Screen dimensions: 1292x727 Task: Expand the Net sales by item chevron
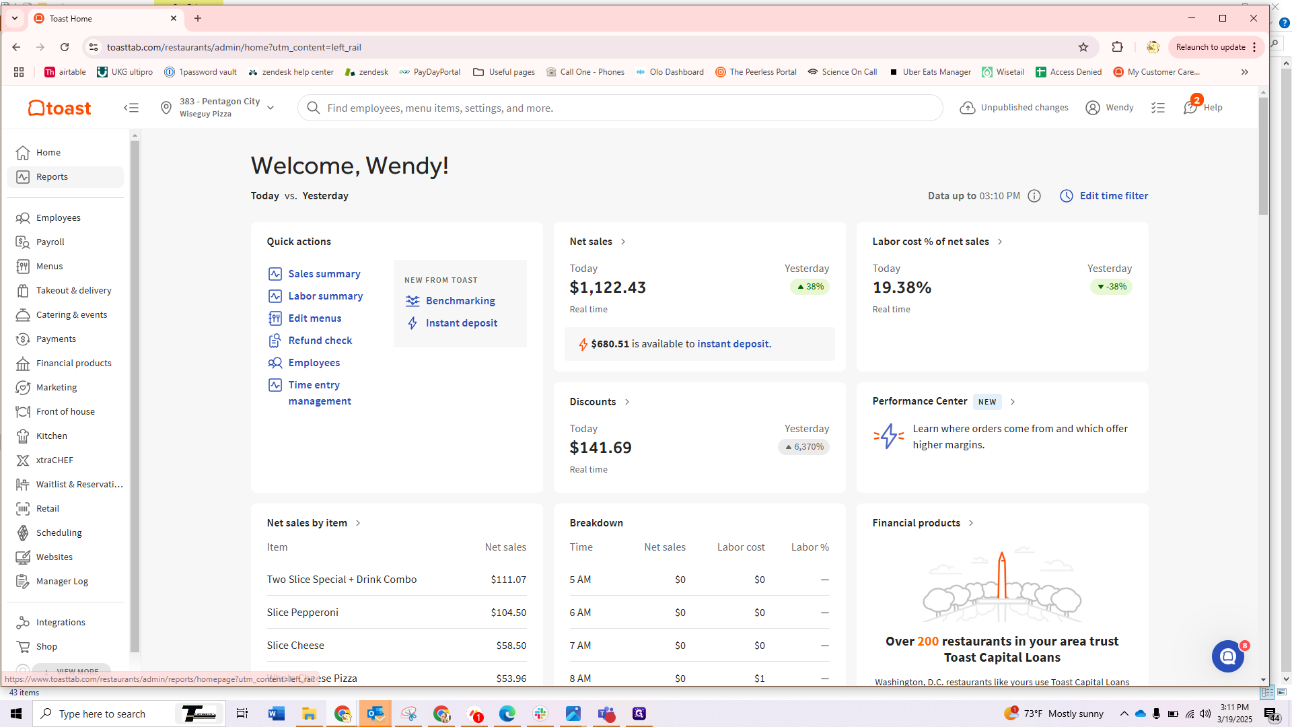(x=358, y=523)
